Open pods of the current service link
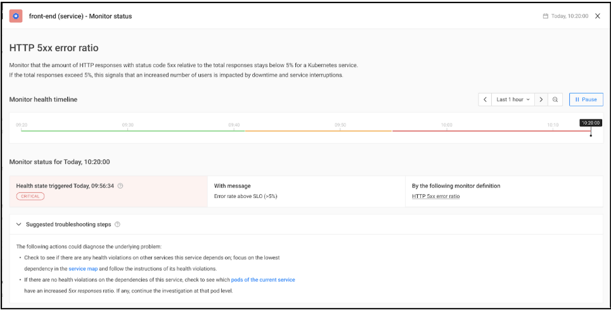Image resolution: width=611 pixels, height=310 pixels. [263, 280]
